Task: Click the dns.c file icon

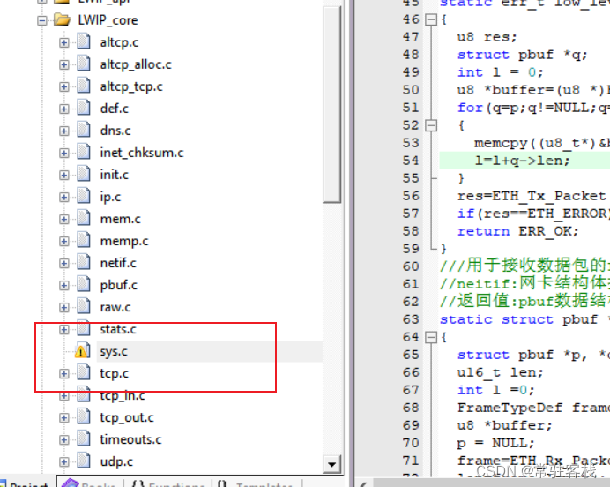Action: 84,130
